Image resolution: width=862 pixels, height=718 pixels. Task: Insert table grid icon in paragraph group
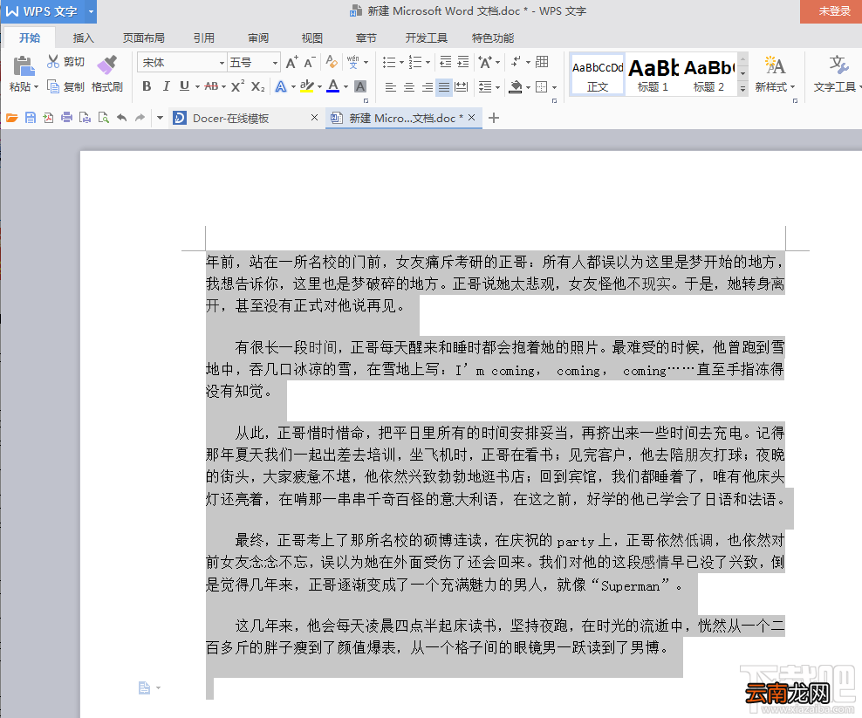tap(542, 62)
